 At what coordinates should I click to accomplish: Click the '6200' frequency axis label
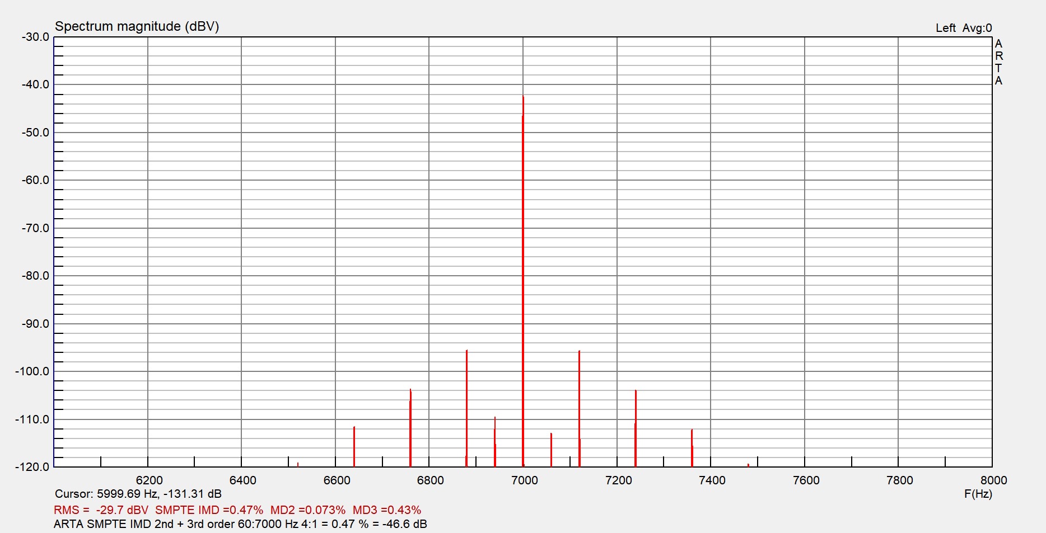point(150,480)
